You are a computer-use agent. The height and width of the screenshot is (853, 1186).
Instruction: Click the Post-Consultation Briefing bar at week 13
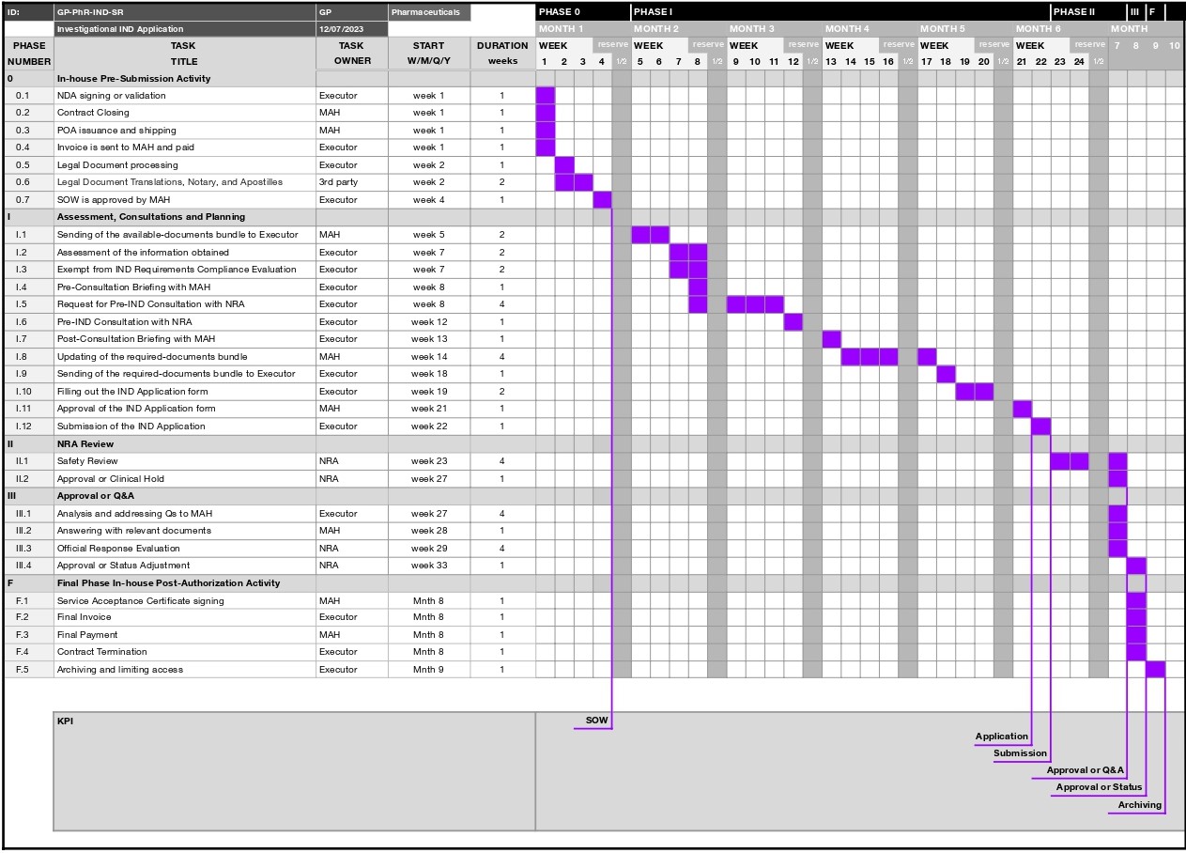tap(831, 339)
